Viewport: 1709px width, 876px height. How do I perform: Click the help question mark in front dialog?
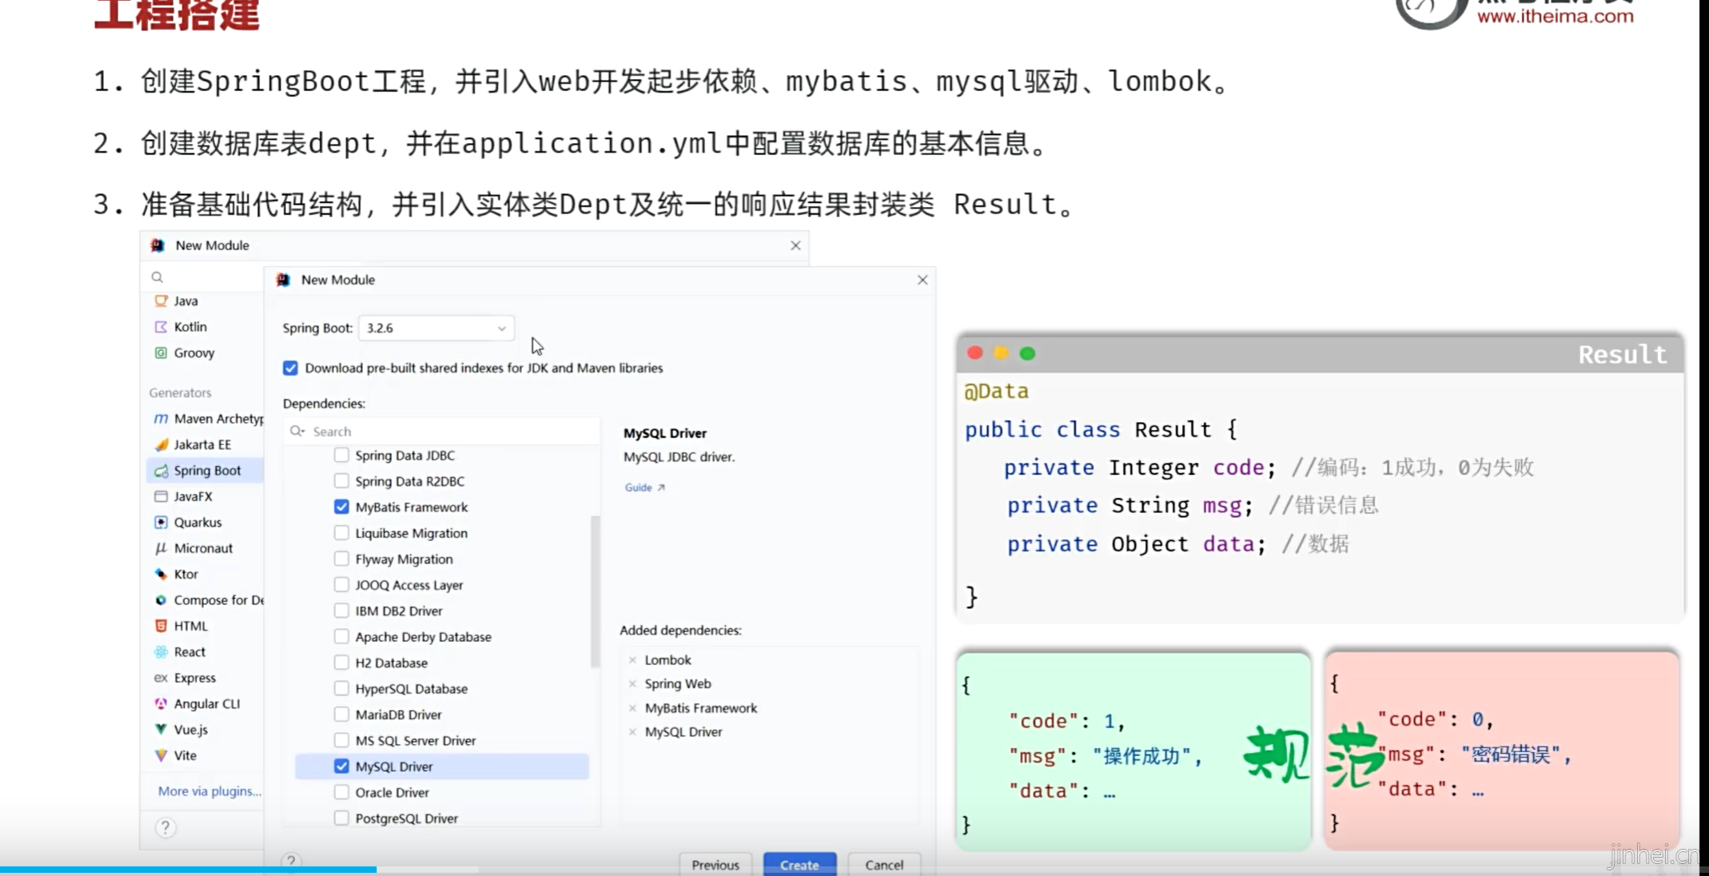pos(291,861)
